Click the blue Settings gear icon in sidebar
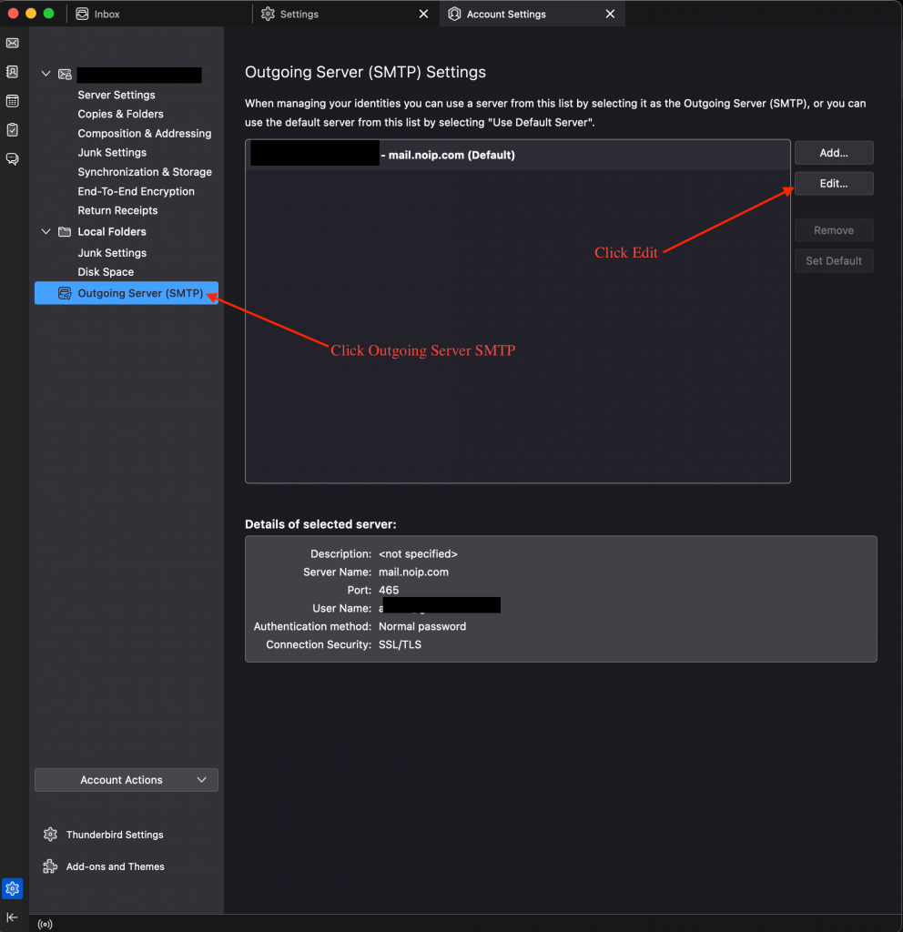Screen dimensions: 903x932 pos(13,888)
